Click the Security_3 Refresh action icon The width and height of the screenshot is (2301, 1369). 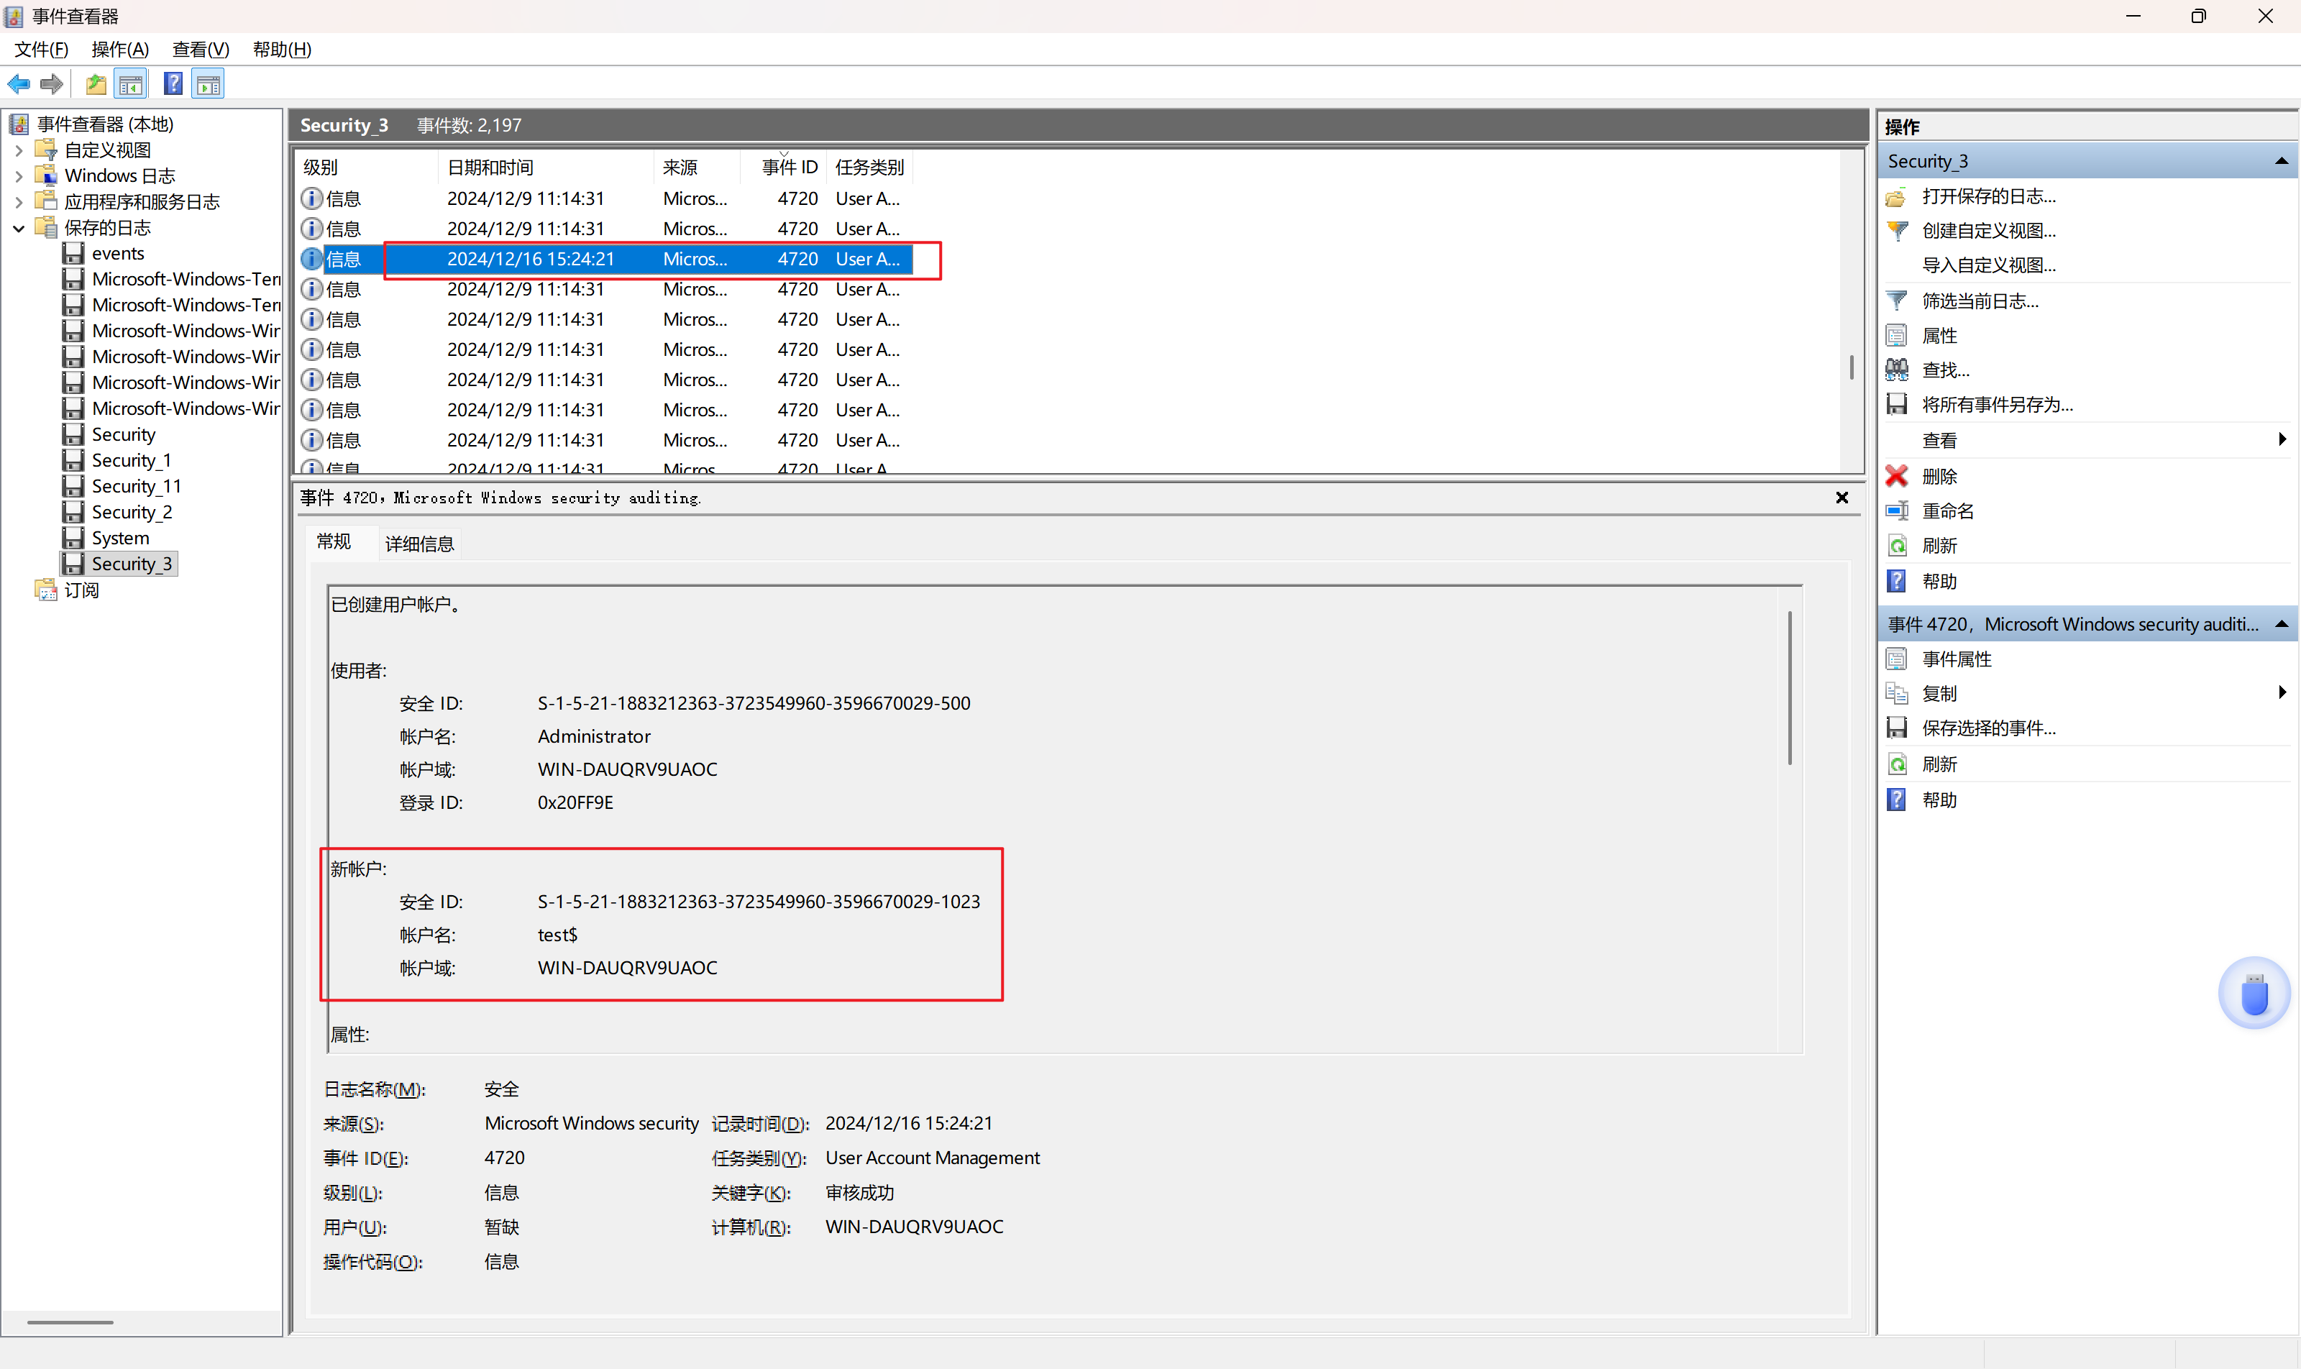click(1897, 546)
